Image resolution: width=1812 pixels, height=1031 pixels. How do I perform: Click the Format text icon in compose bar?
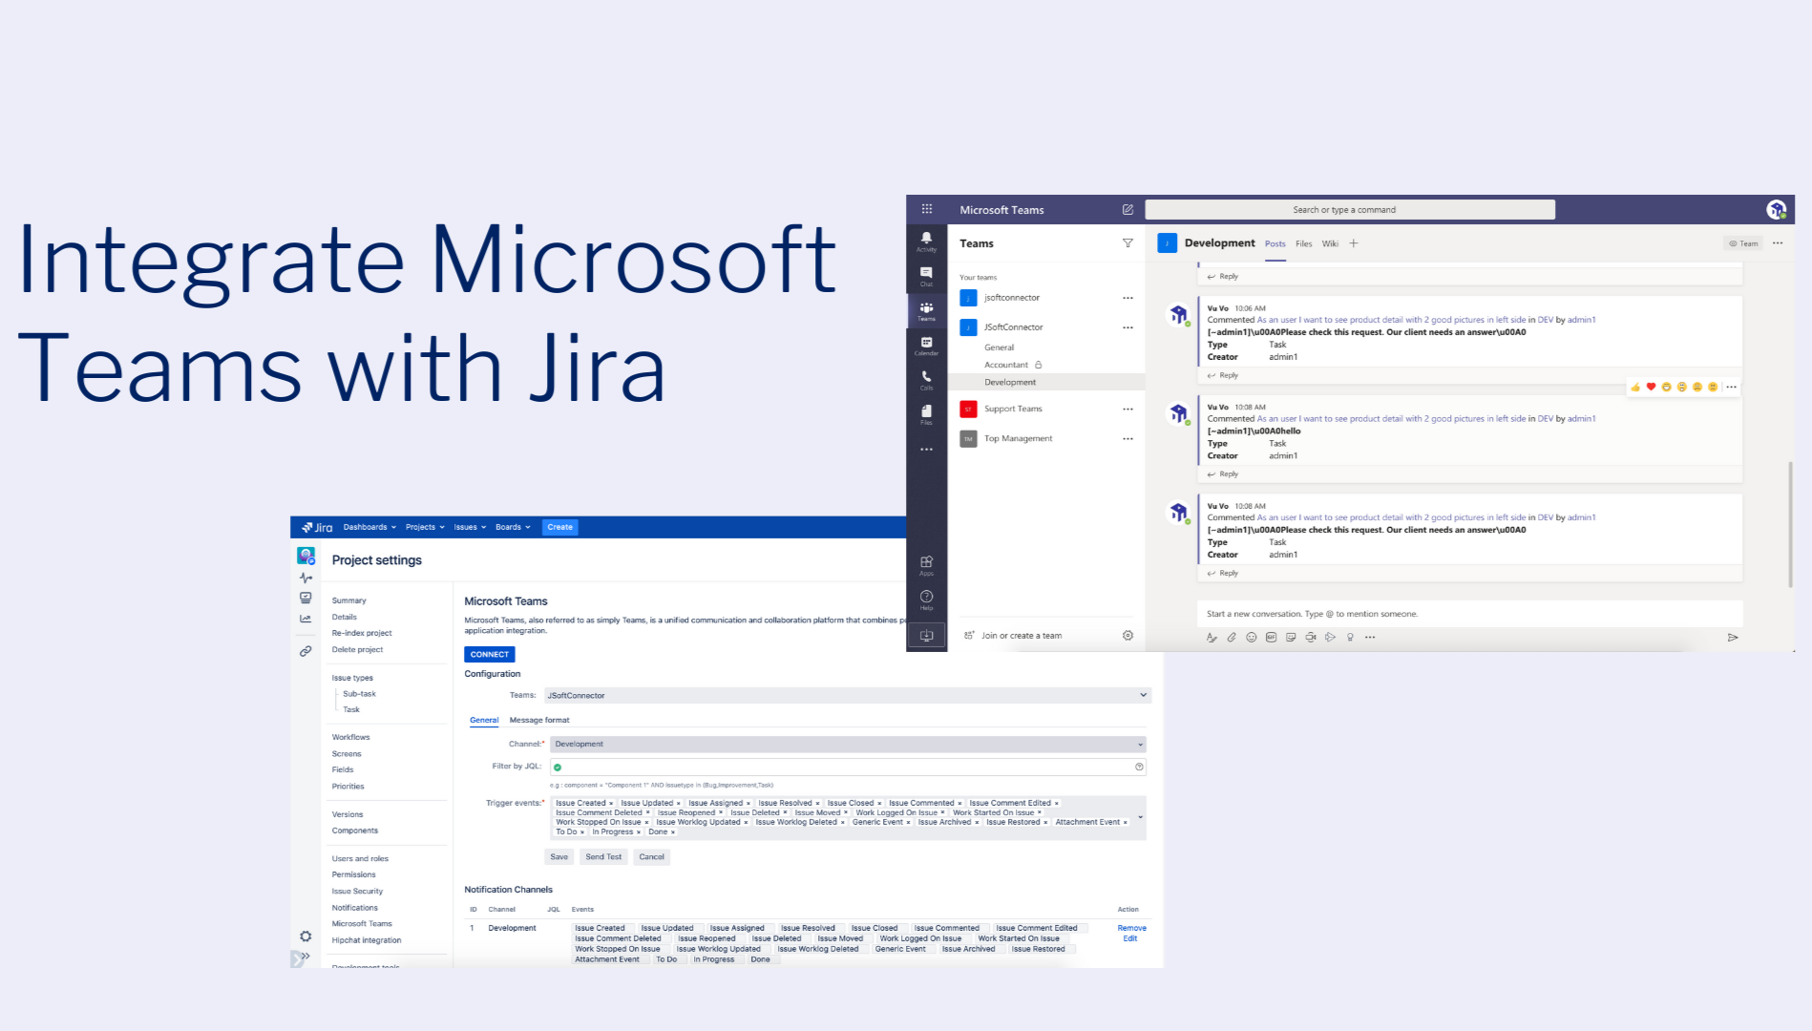(1212, 637)
